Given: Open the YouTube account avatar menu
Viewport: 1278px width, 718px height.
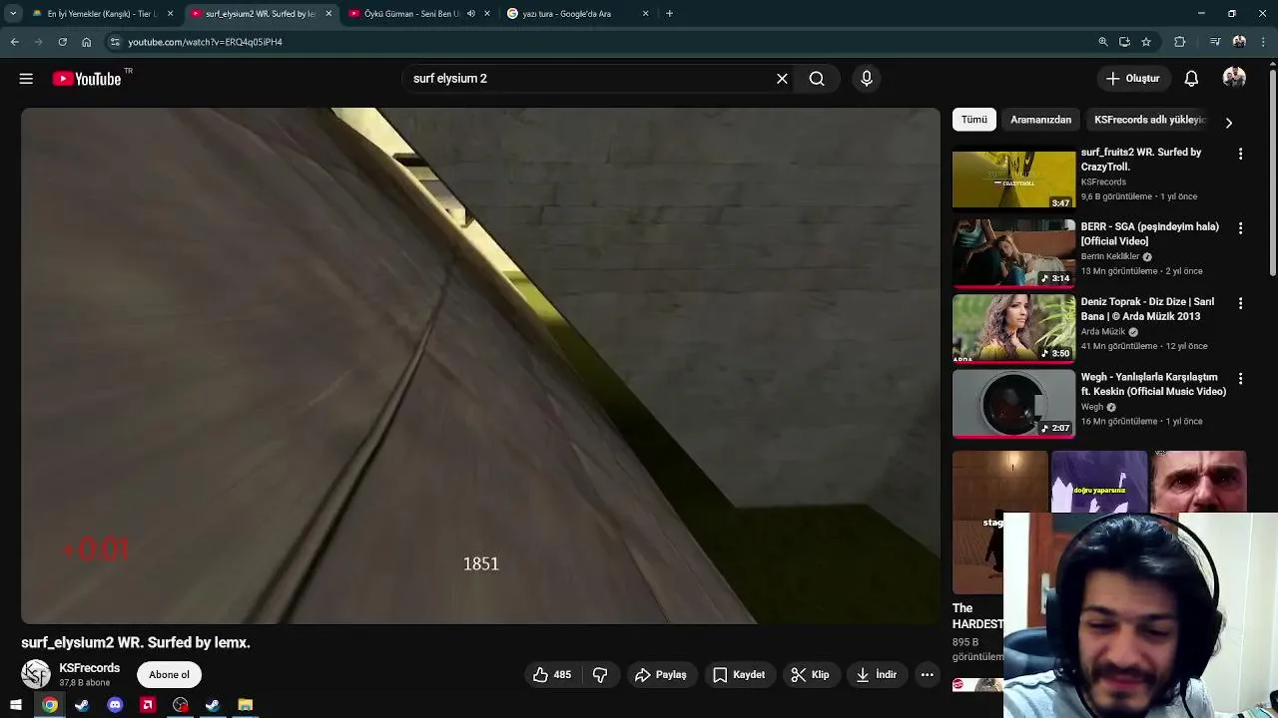Looking at the screenshot, I should (1234, 79).
